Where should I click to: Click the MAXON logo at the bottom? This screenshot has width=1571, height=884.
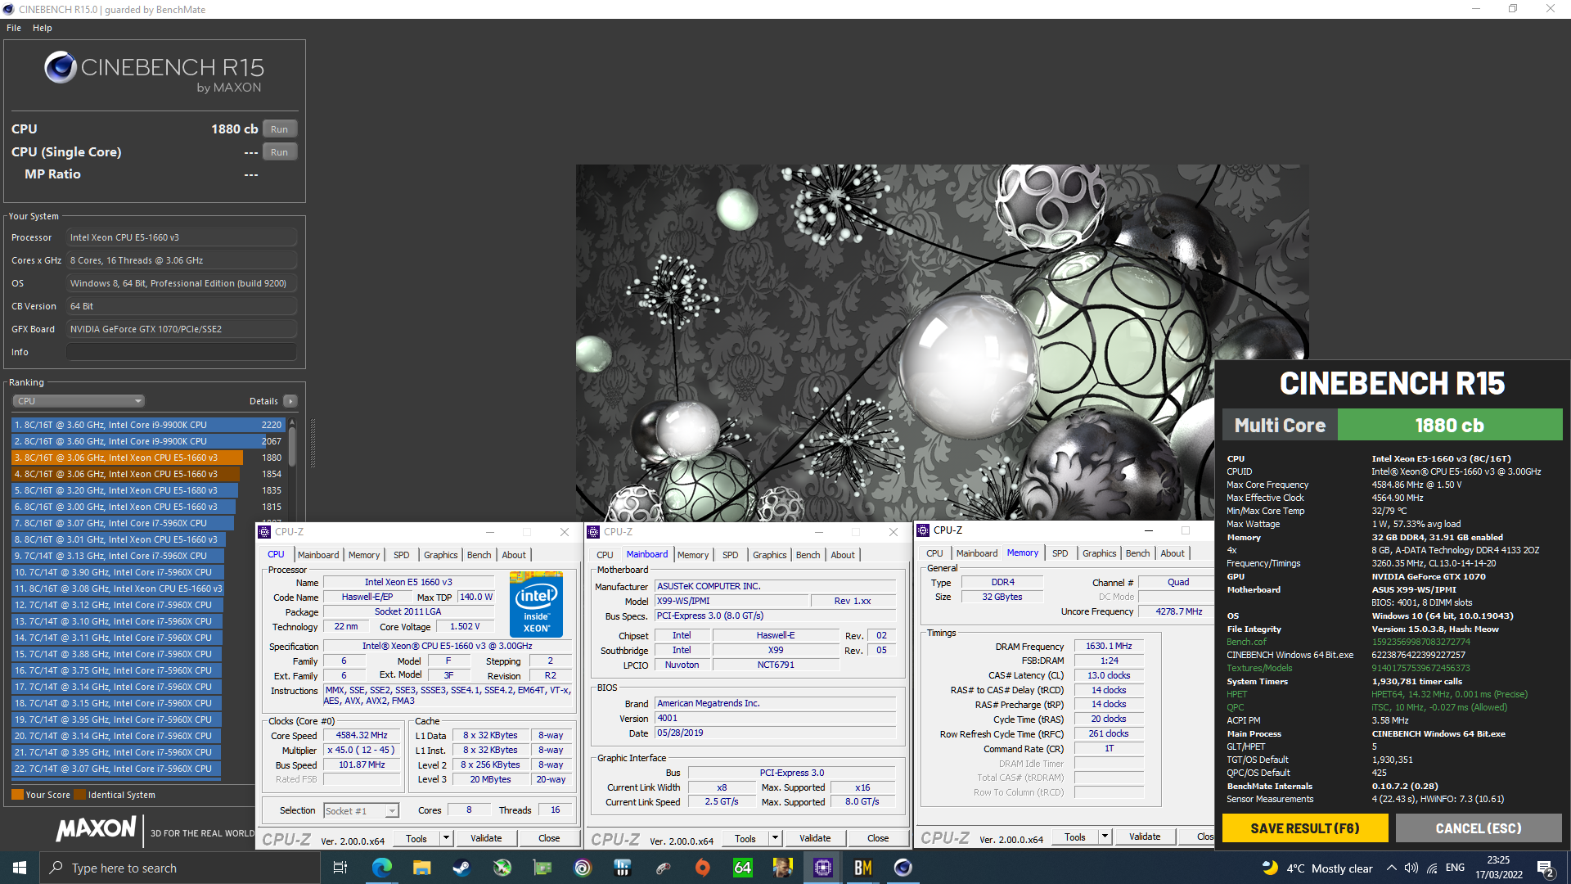(96, 829)
